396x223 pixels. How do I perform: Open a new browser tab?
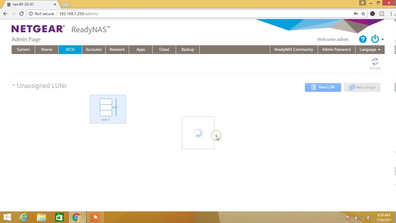pyautogui.click(x=66, y=4)
